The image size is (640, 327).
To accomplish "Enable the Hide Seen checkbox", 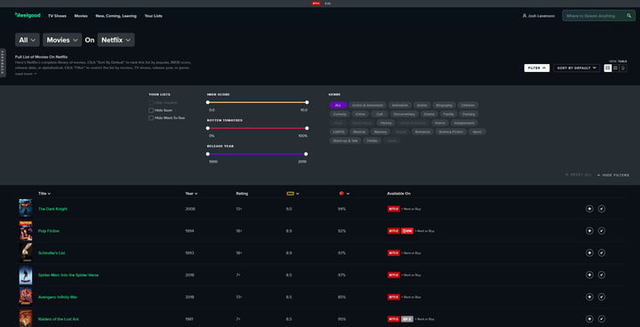I will click(151, 110).
